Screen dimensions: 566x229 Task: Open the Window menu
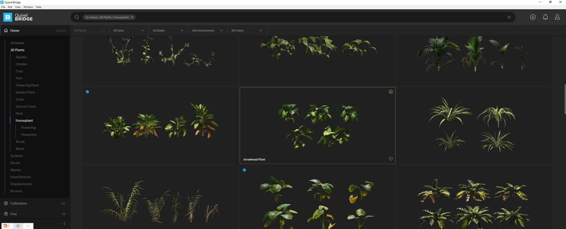click(28, 7)
